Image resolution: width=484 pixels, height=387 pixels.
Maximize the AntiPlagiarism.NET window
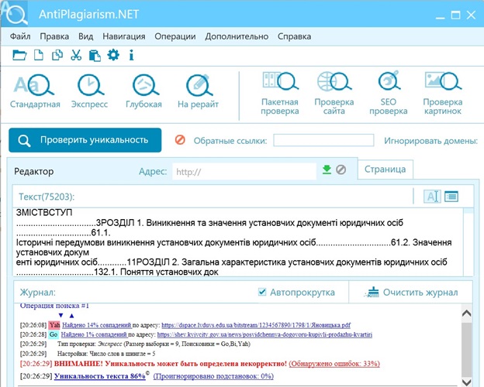point(455,15)
